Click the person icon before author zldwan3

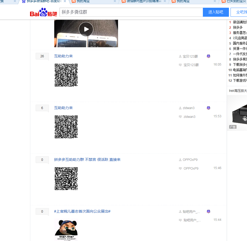coord(180,108)
